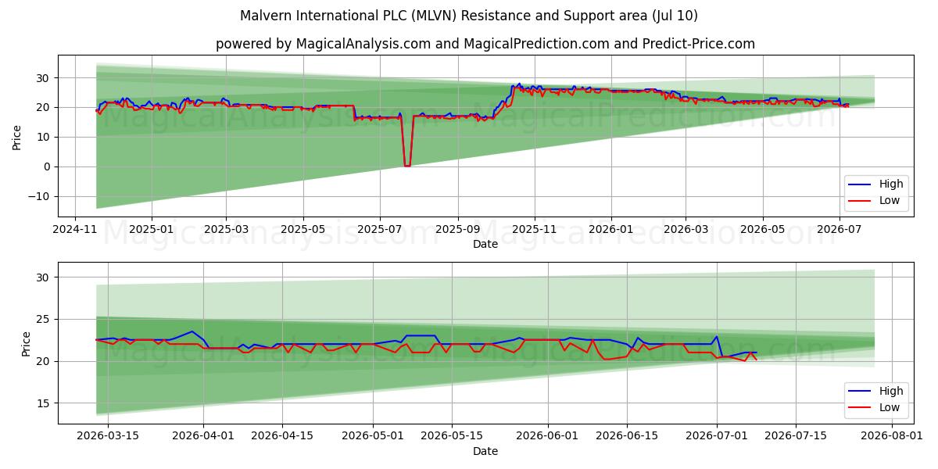Viewport: 938px width, 469px height.
Task: Click the '2025-01' tick label
Action: pyautogui.click(x=151, y=229)
